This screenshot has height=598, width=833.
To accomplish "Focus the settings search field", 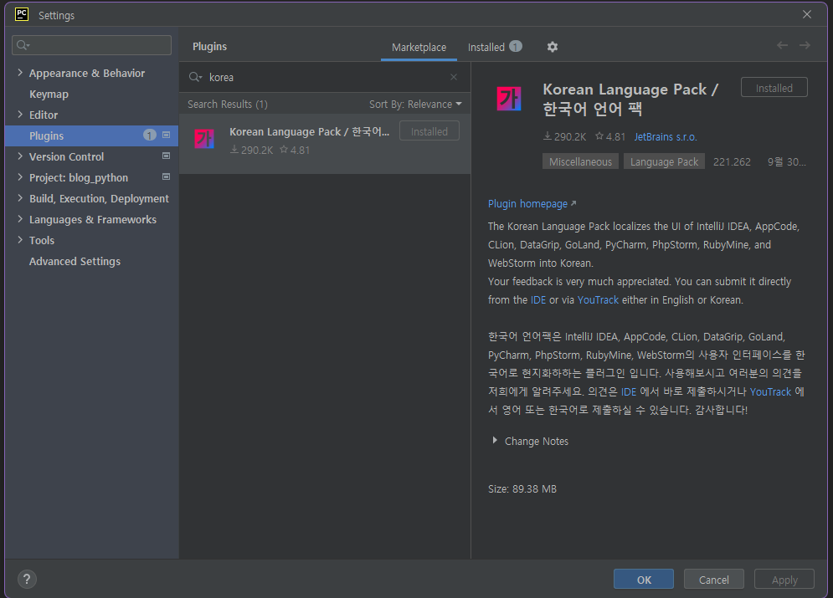I will pos(91,45).
